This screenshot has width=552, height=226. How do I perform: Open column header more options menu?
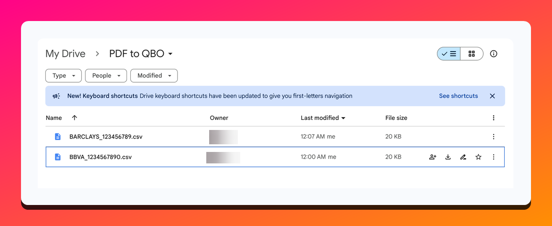(x=494, y=118)
